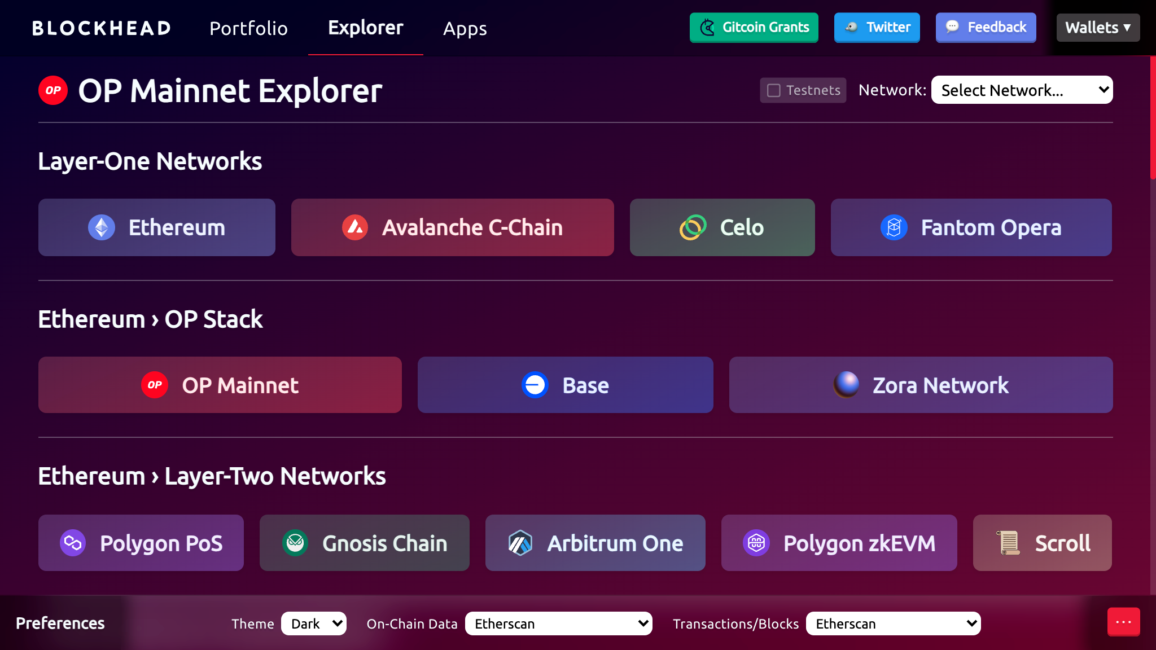Select the Scroll network button
The width and height of the screenshot is (1156, 650).
pyautogui.click(x=1043, y=543)
